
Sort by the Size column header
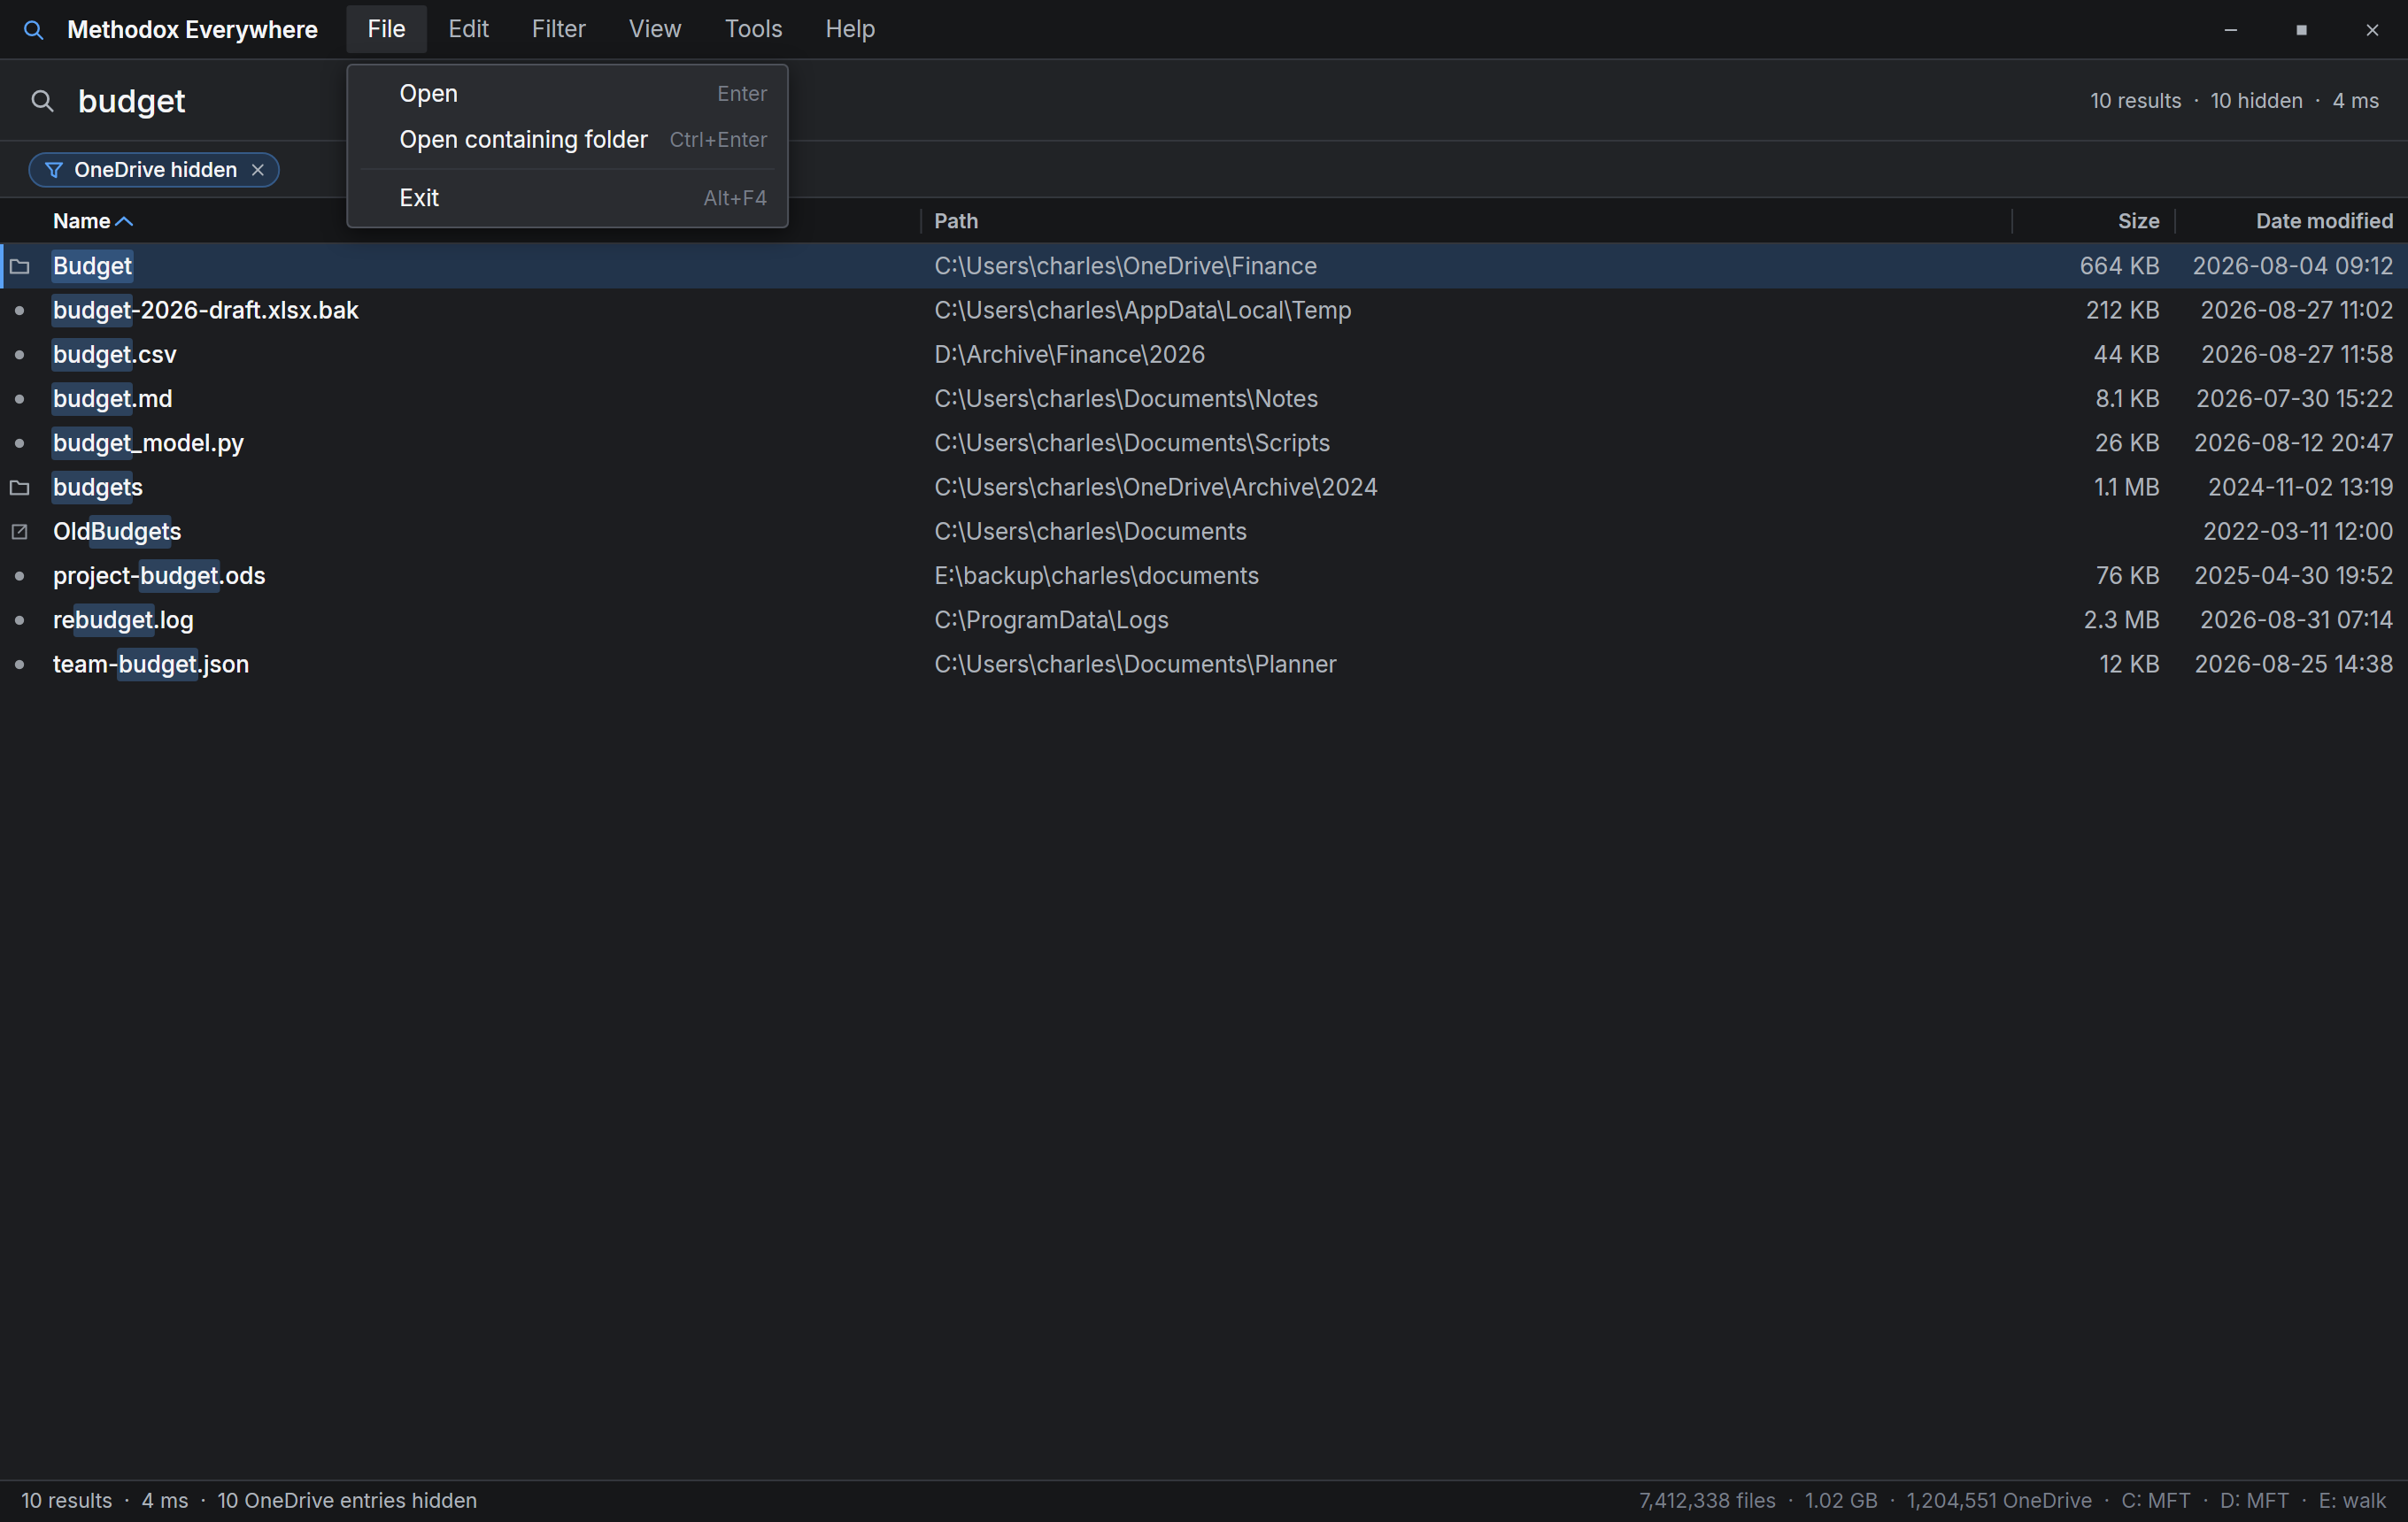coord(2138,221)
